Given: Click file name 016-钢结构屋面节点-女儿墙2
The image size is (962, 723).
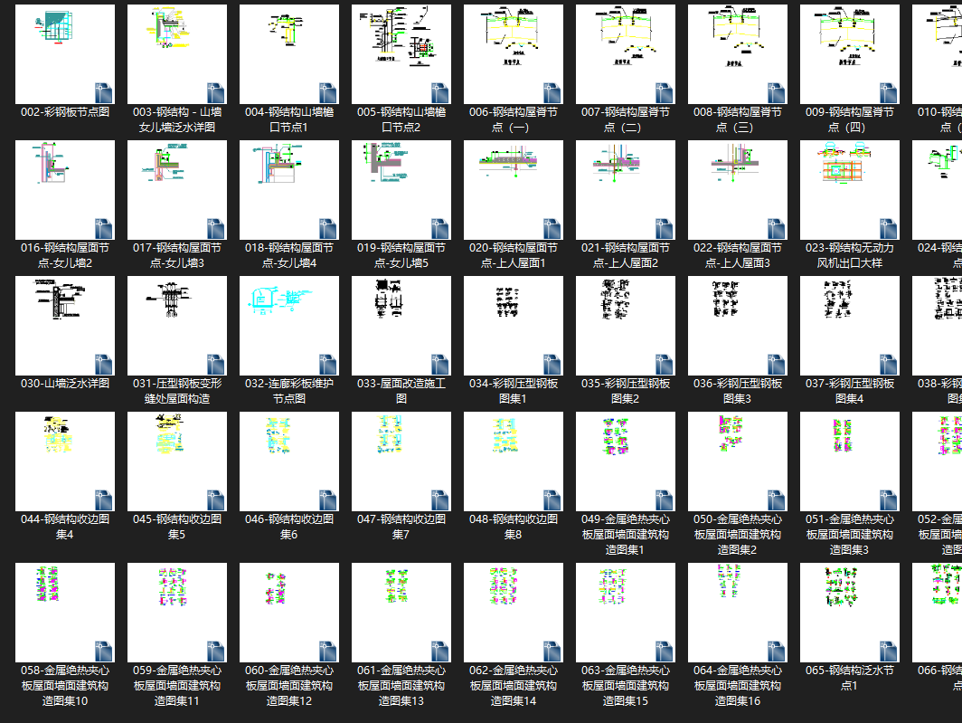Looking at the screenshot, I should pyautogui.click(x=65, y=255).
